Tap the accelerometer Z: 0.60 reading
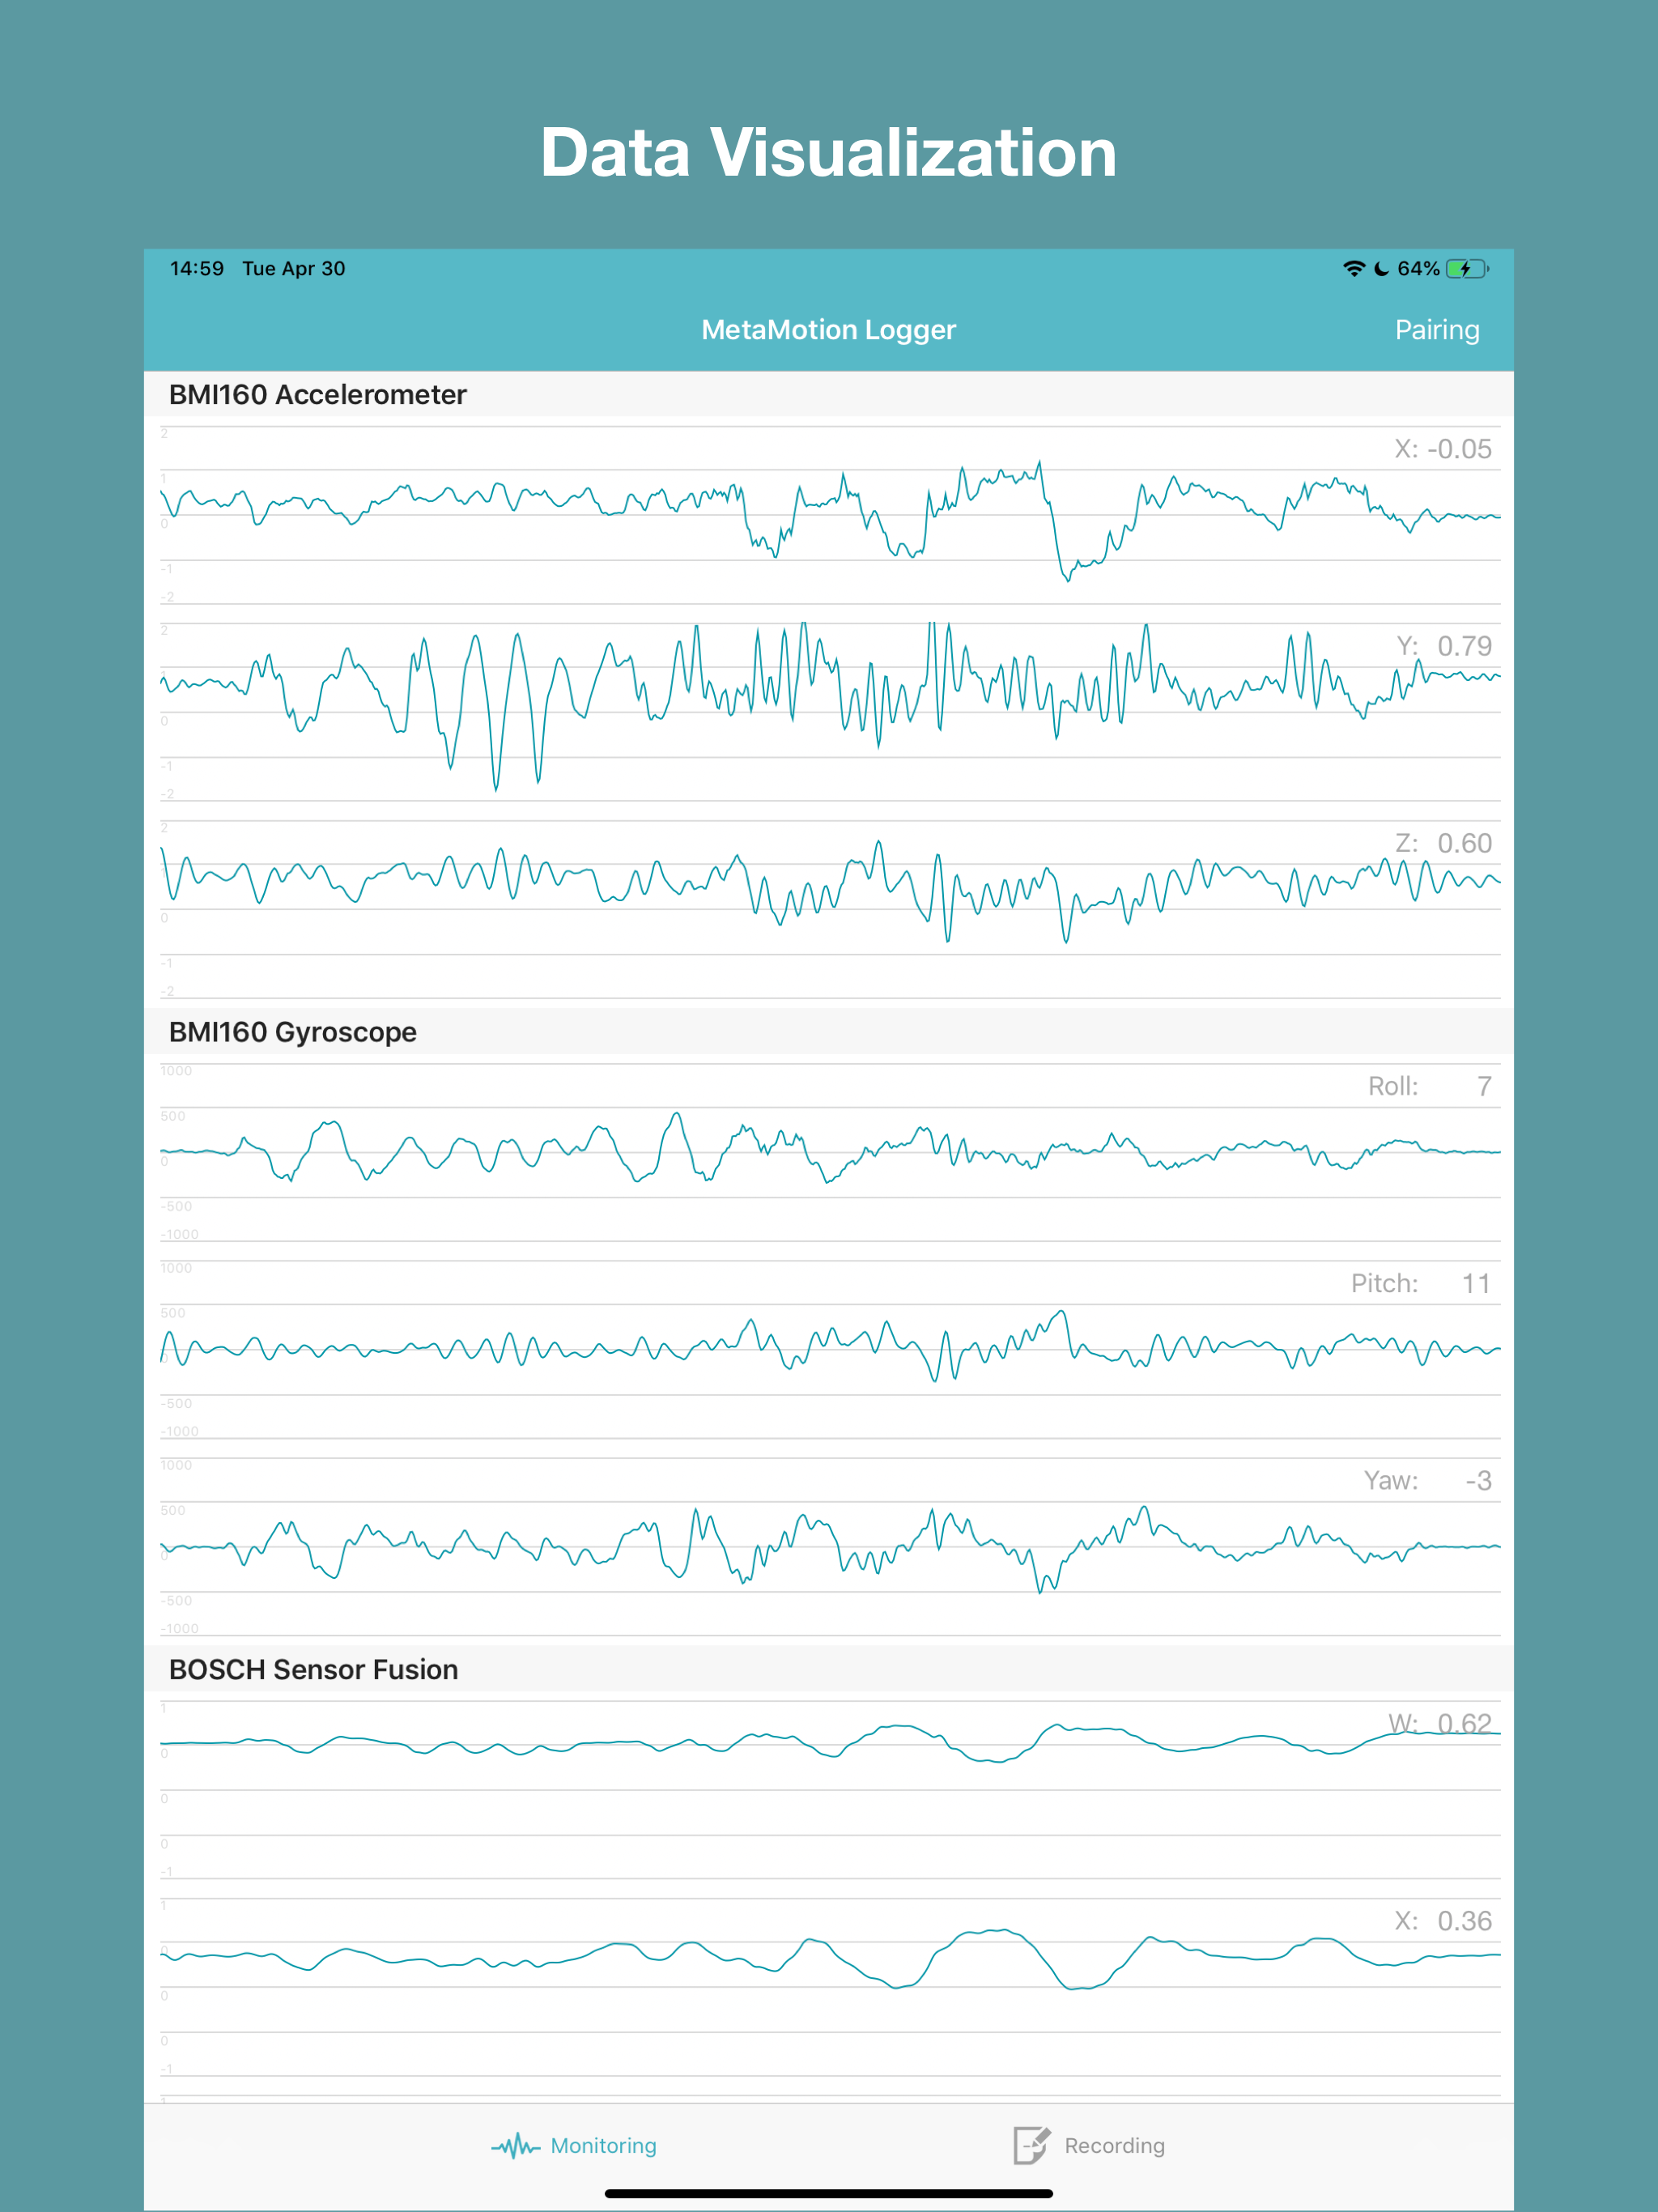 pyautogui.click(x=1443, y=843)
